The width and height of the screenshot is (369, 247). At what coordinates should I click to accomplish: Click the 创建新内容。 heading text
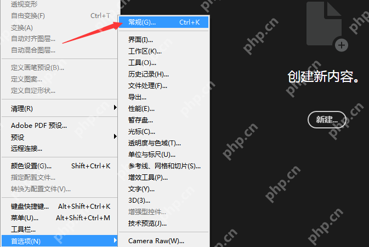[x=323, y=77]
